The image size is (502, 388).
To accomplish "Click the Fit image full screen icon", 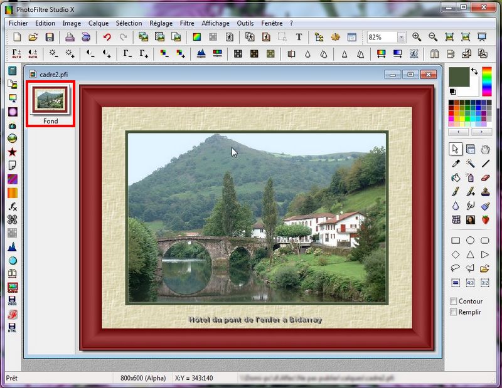I will click(482, 37).
